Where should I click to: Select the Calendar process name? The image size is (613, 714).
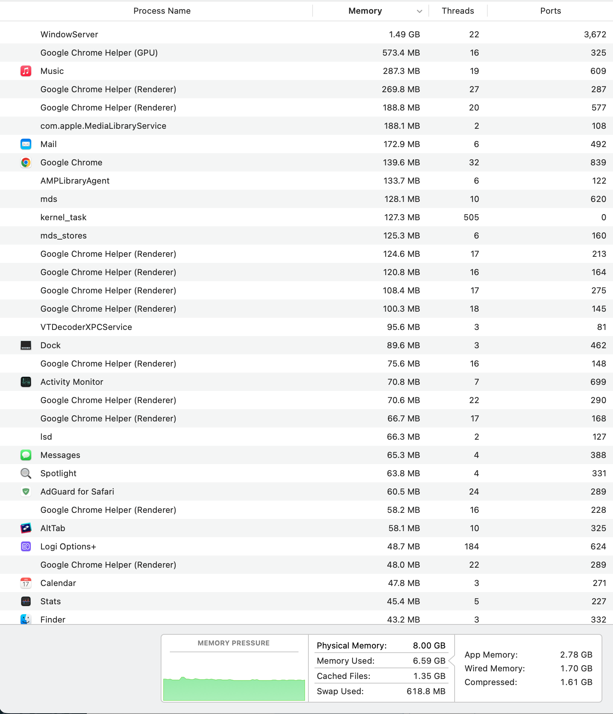pyautogui.click(x=58, y=583)
